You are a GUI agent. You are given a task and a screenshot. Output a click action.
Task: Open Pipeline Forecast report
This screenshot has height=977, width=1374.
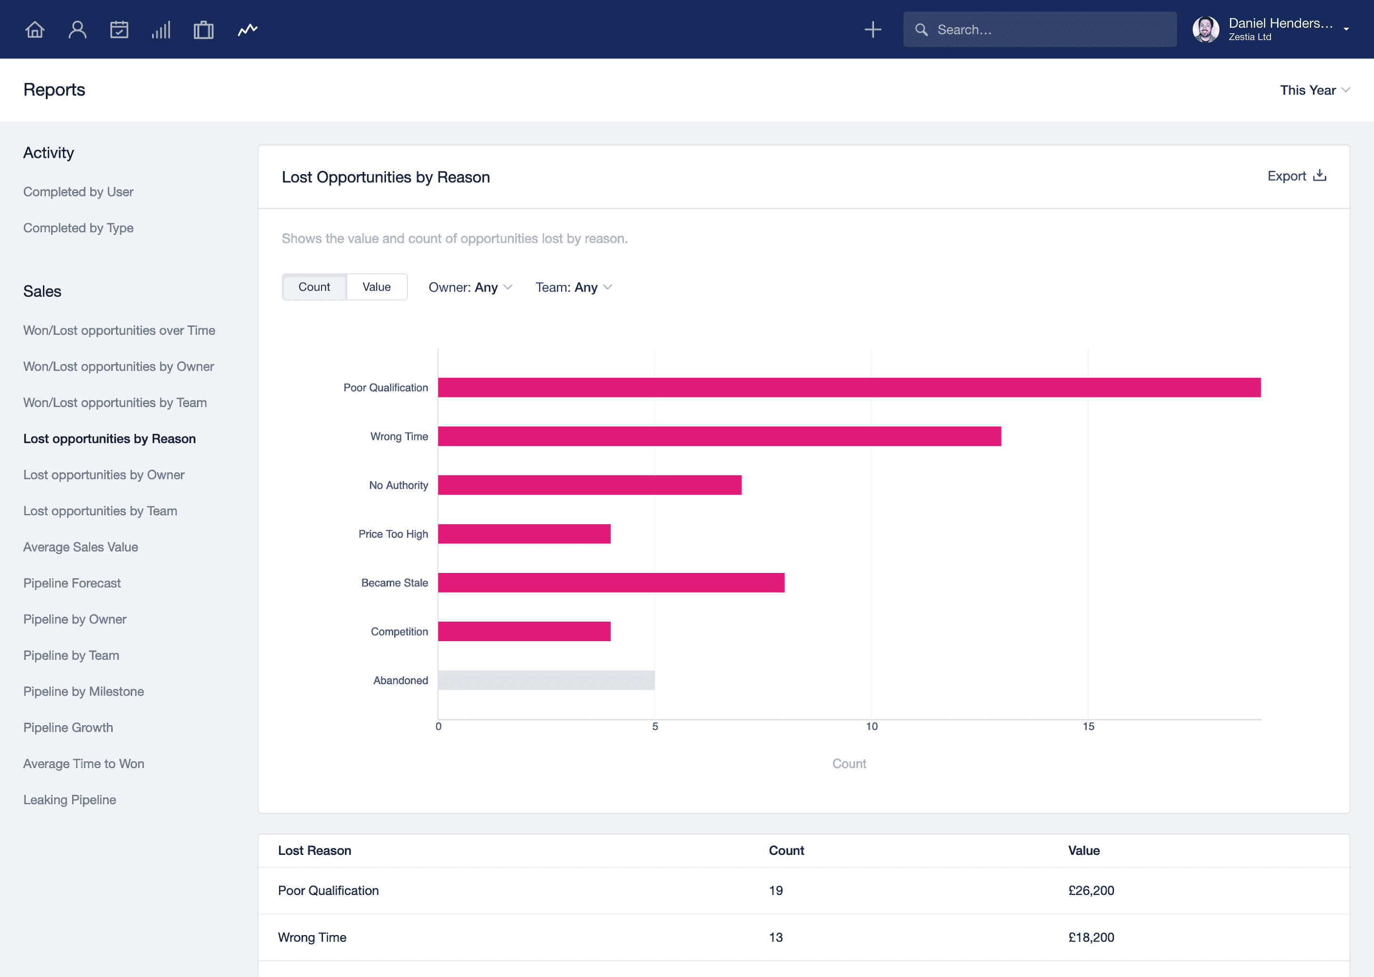click(x=72, y=583)
